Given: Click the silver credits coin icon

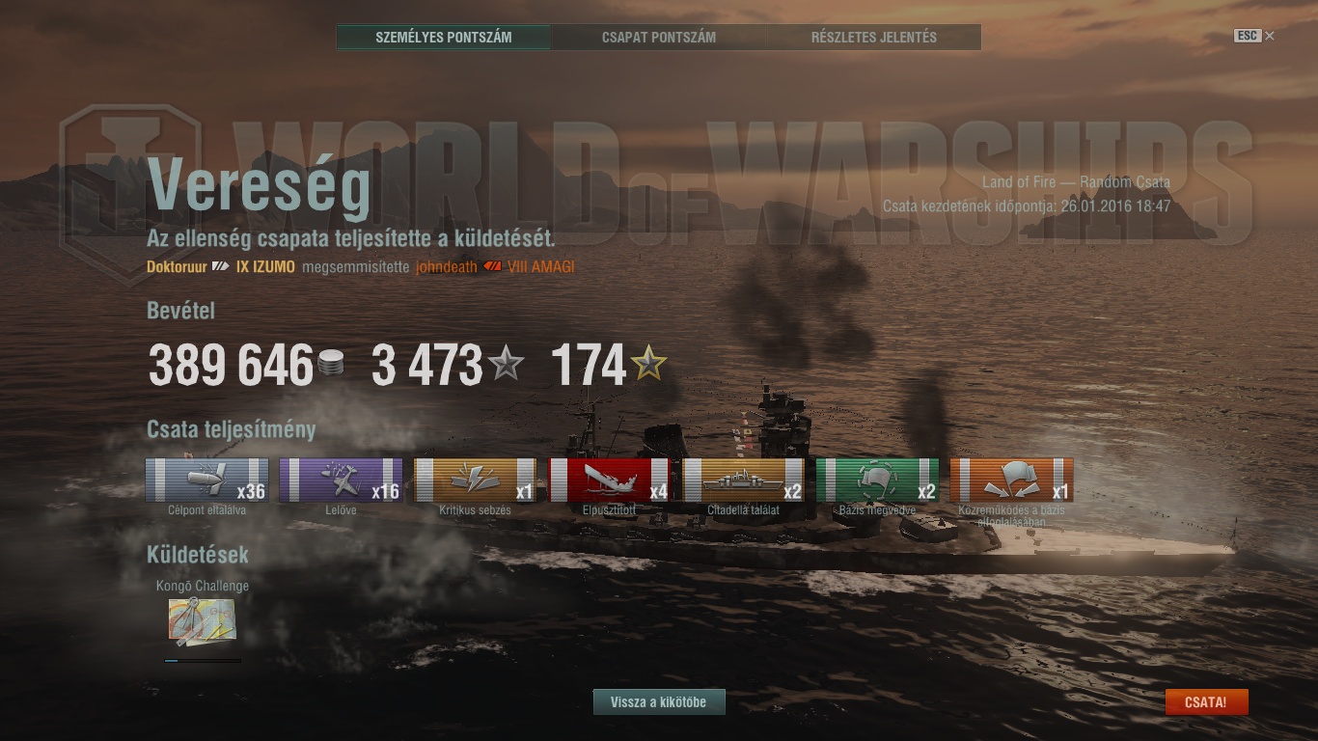Looking at the screenshot, I should point(330,365).
